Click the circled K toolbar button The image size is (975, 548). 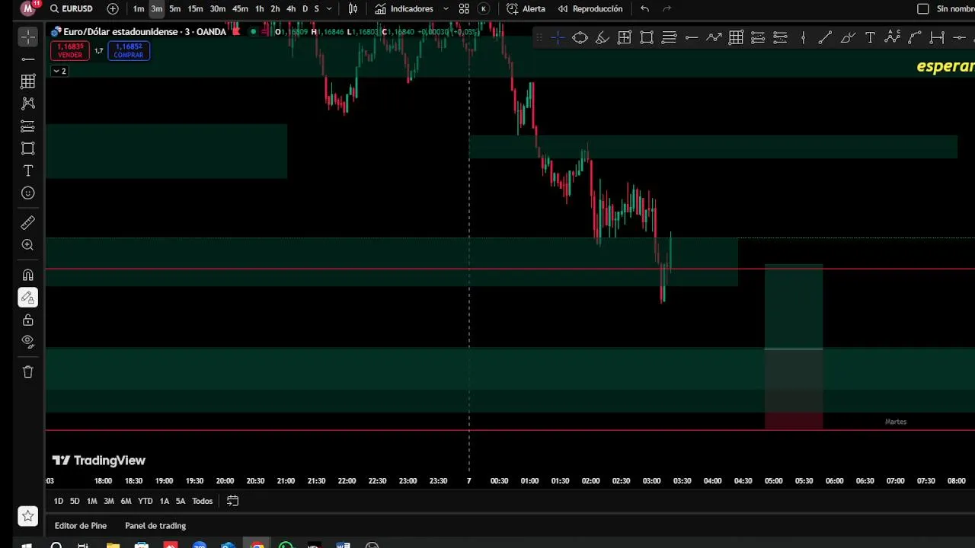coord(483,9)
